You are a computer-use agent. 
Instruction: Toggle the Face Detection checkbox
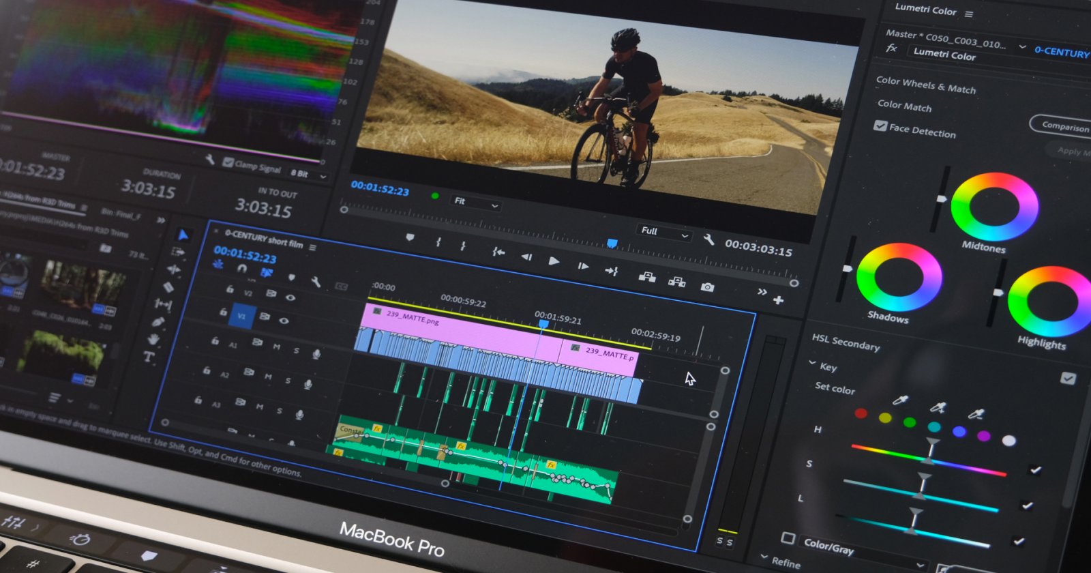point(880,126)
